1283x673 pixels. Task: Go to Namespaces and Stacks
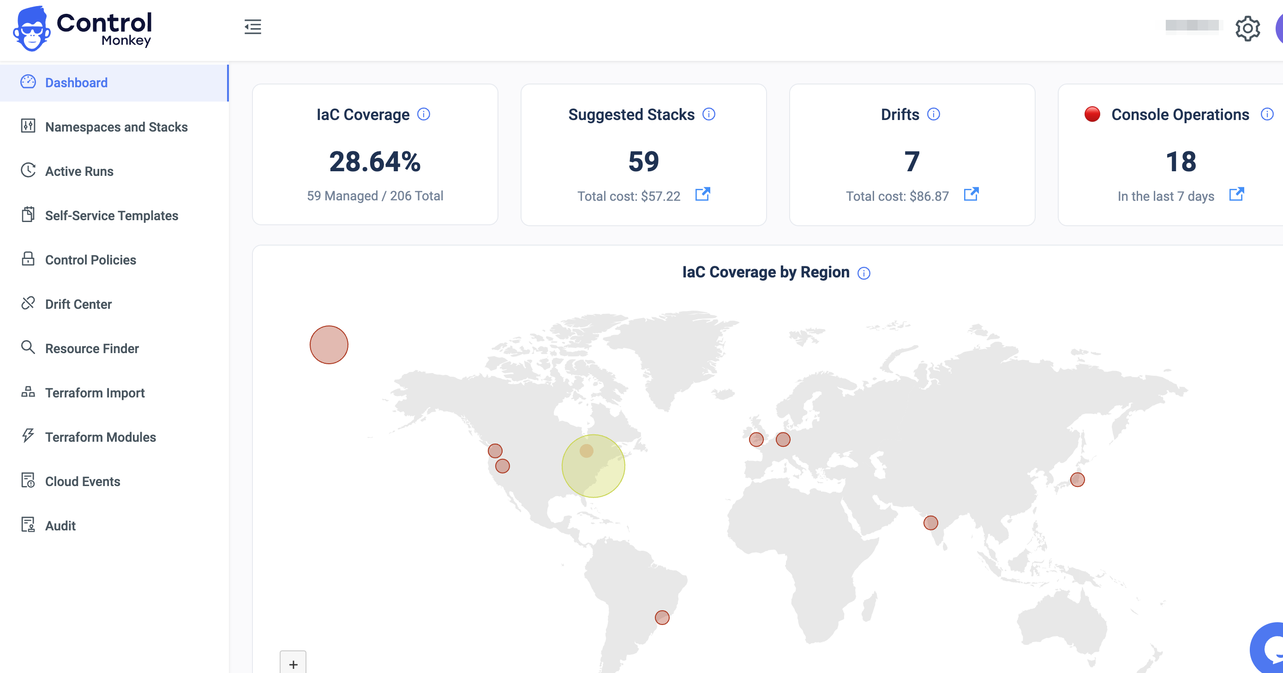[x=116, y=127]
